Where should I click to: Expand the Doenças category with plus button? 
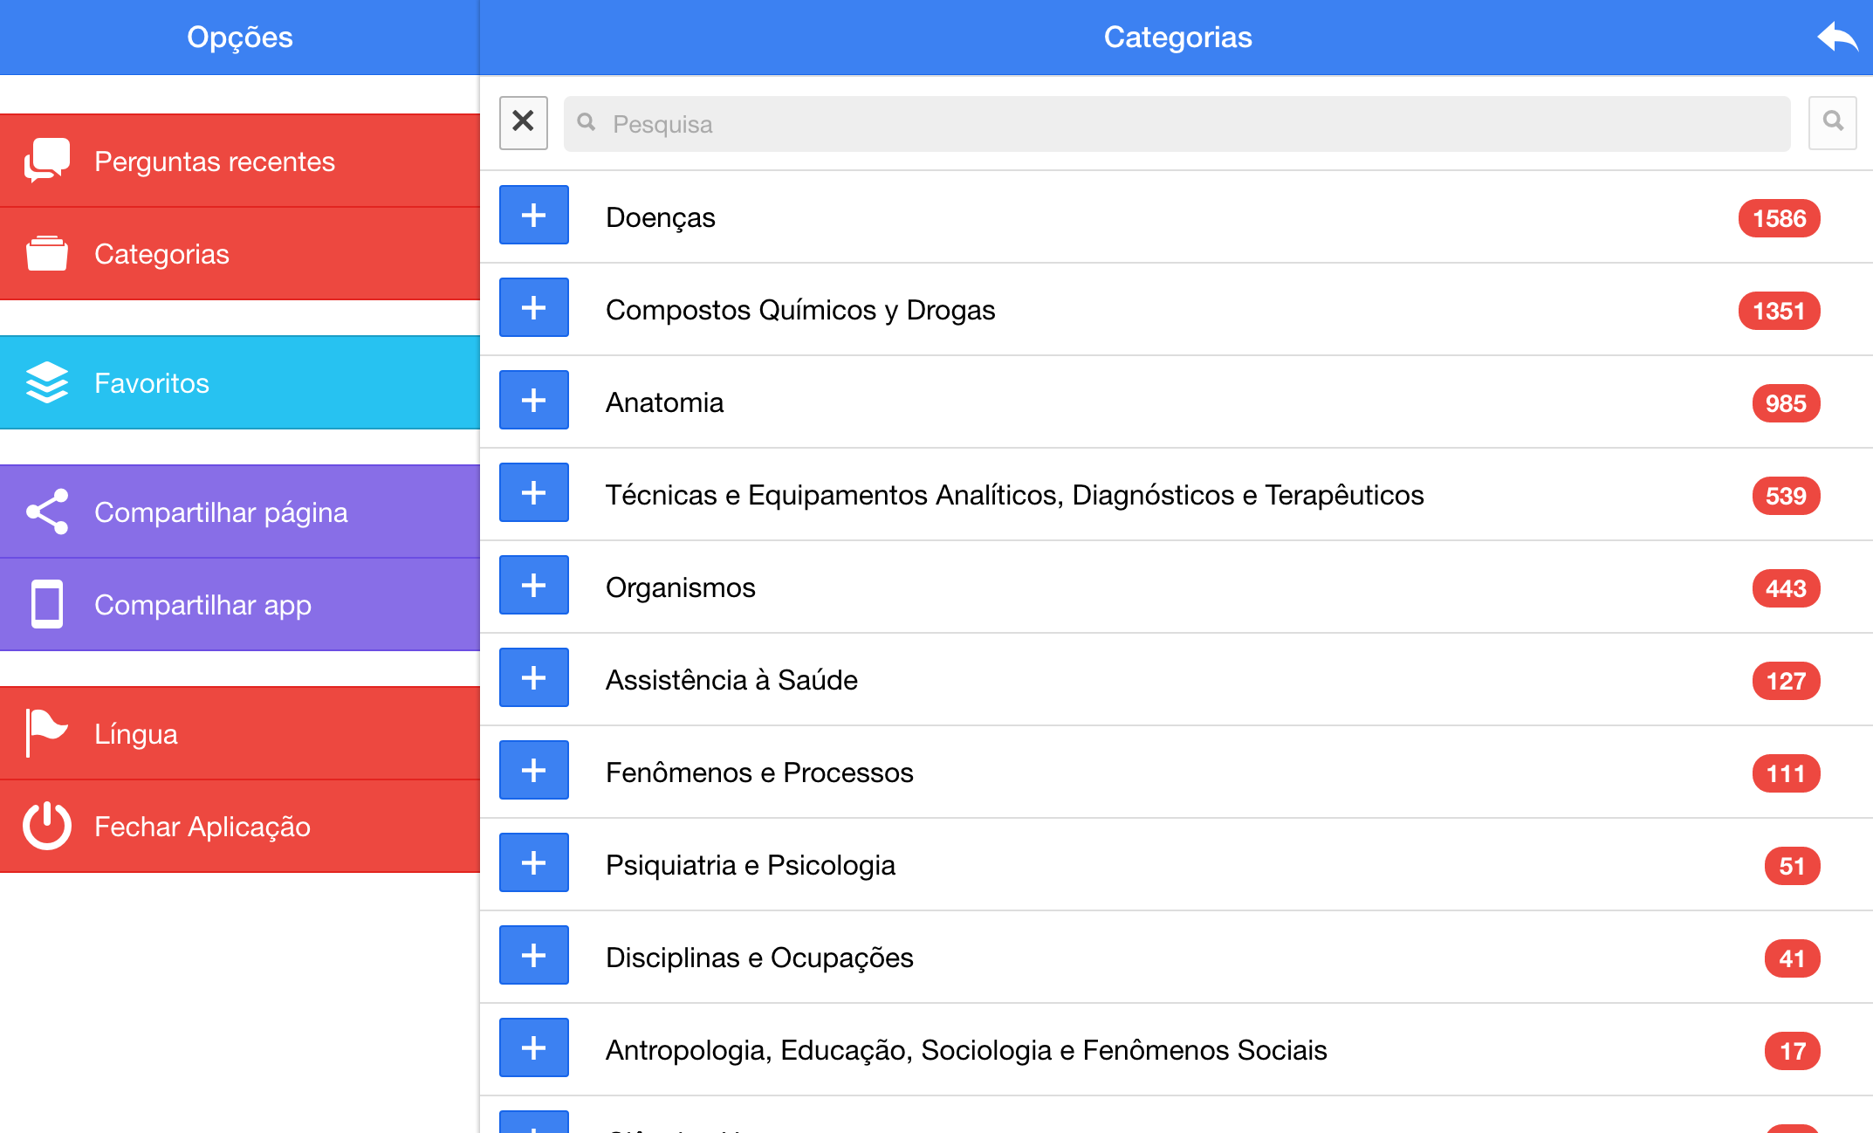click(x=533, y=216)
